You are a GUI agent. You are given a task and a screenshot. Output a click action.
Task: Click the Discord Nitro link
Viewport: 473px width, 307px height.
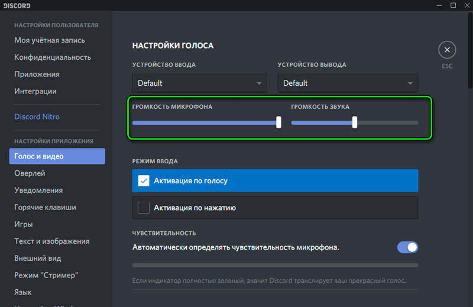[37, 117]
